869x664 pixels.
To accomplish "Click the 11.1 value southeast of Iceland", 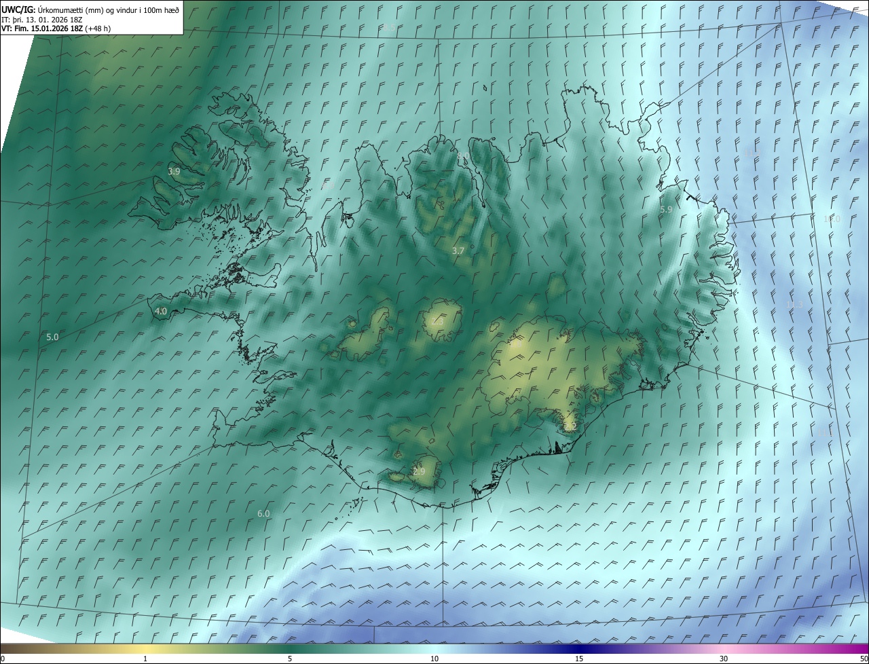I will click(825, 432).
